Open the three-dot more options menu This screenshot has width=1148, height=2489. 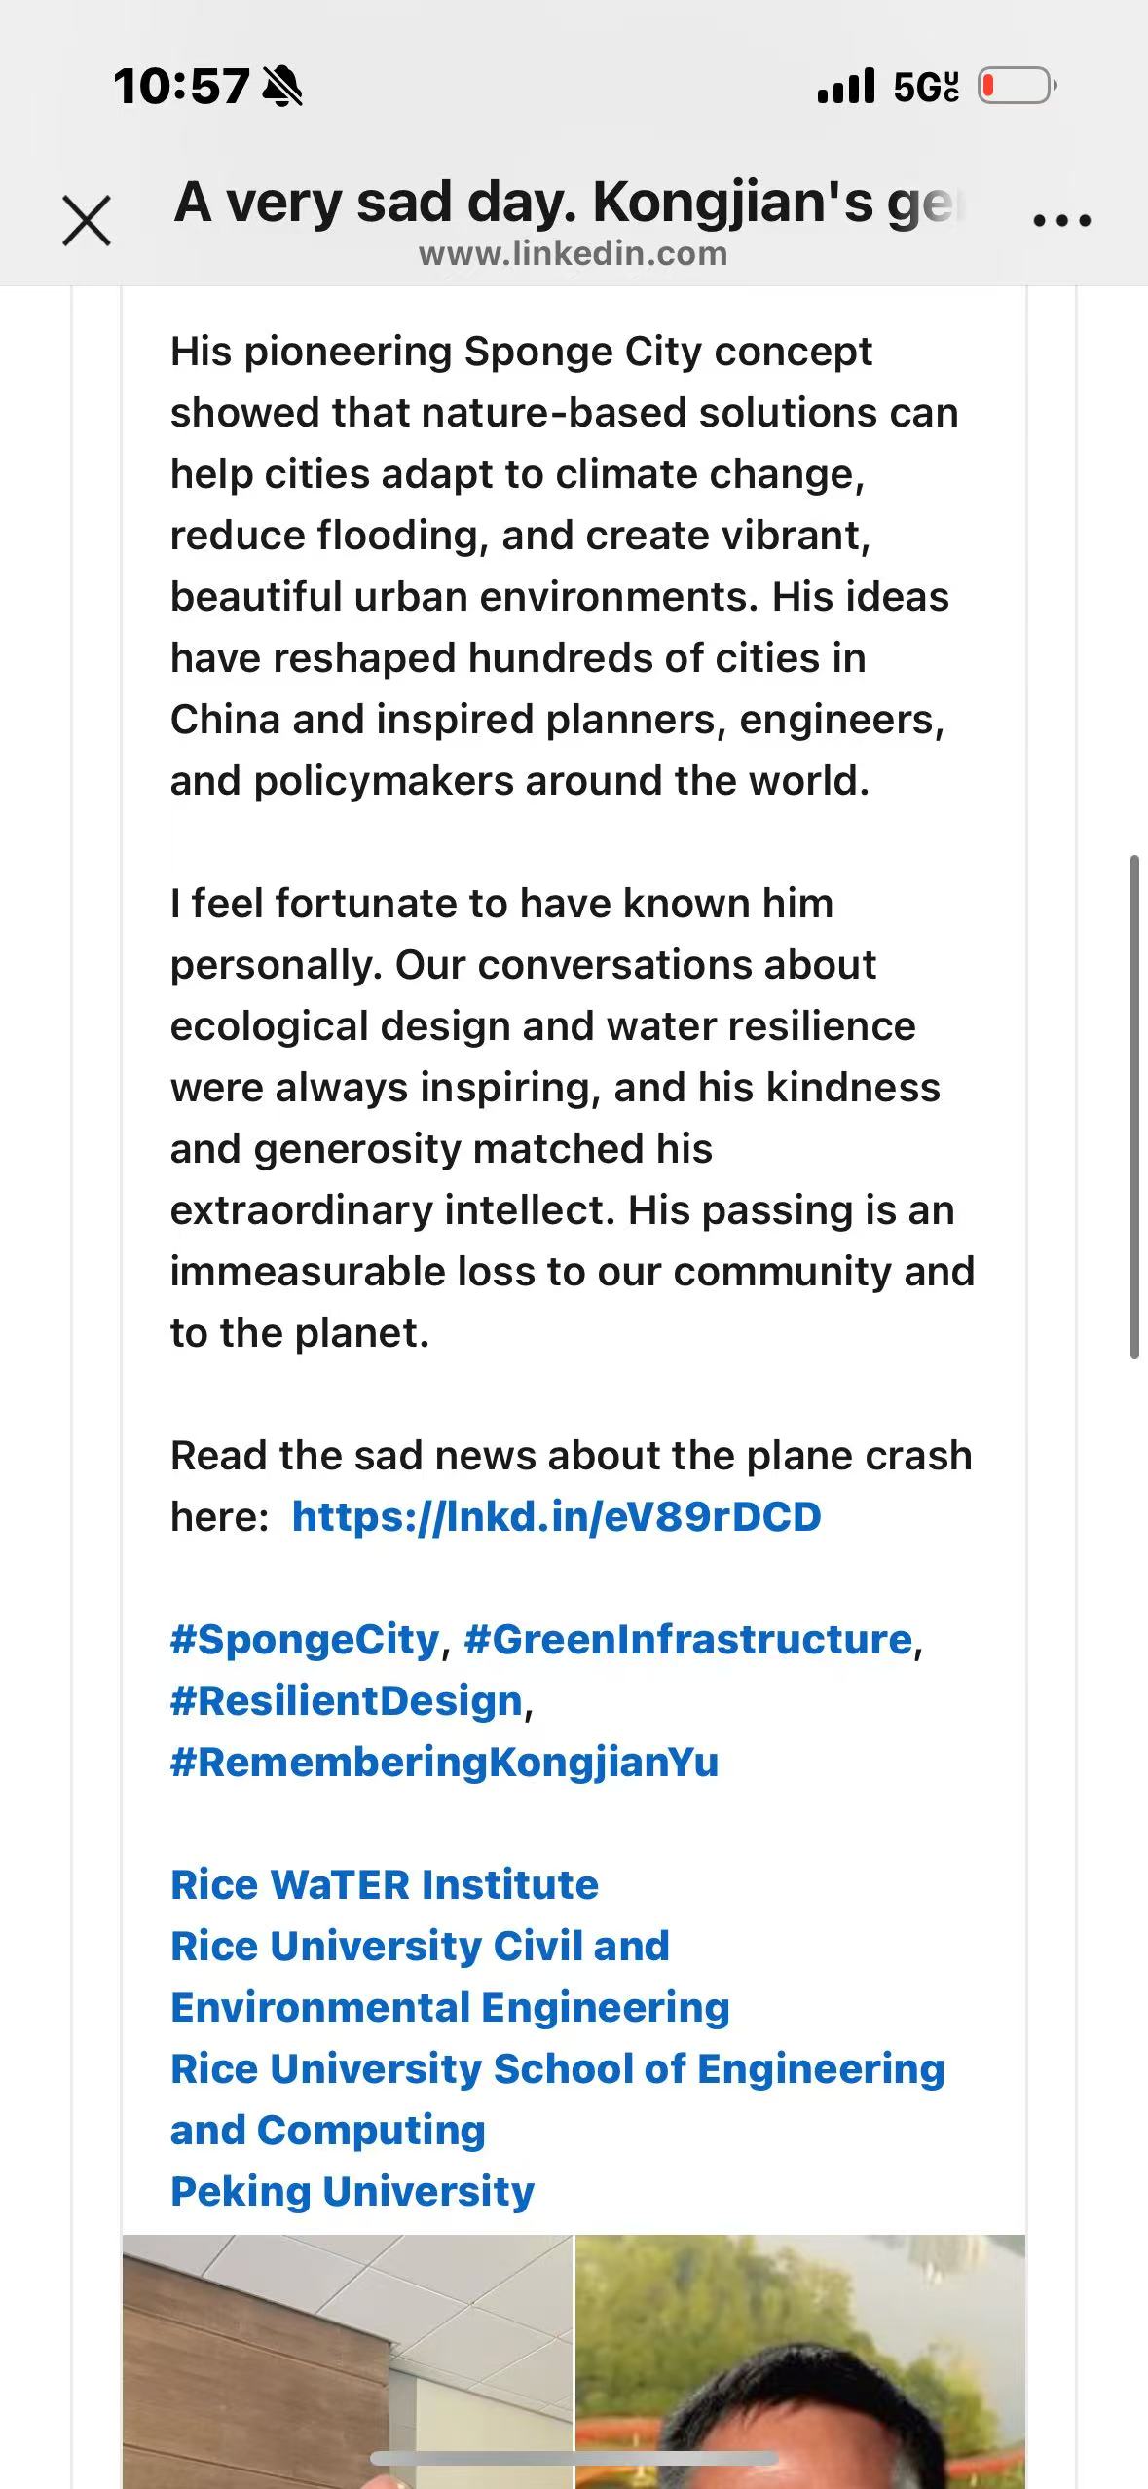[1062, 220]
